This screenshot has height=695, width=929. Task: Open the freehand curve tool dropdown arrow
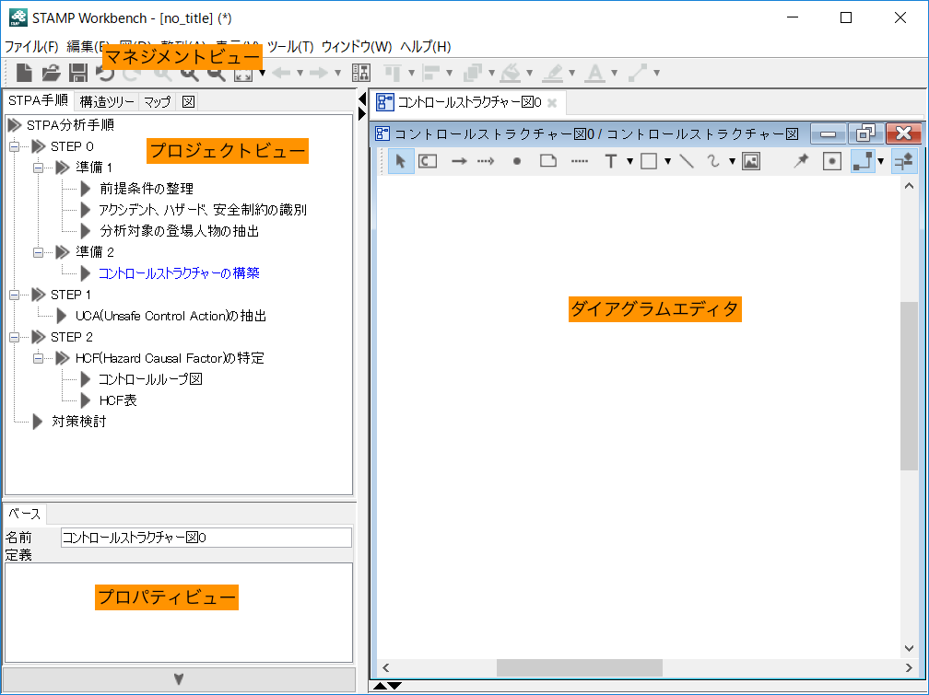pos(733,161)
